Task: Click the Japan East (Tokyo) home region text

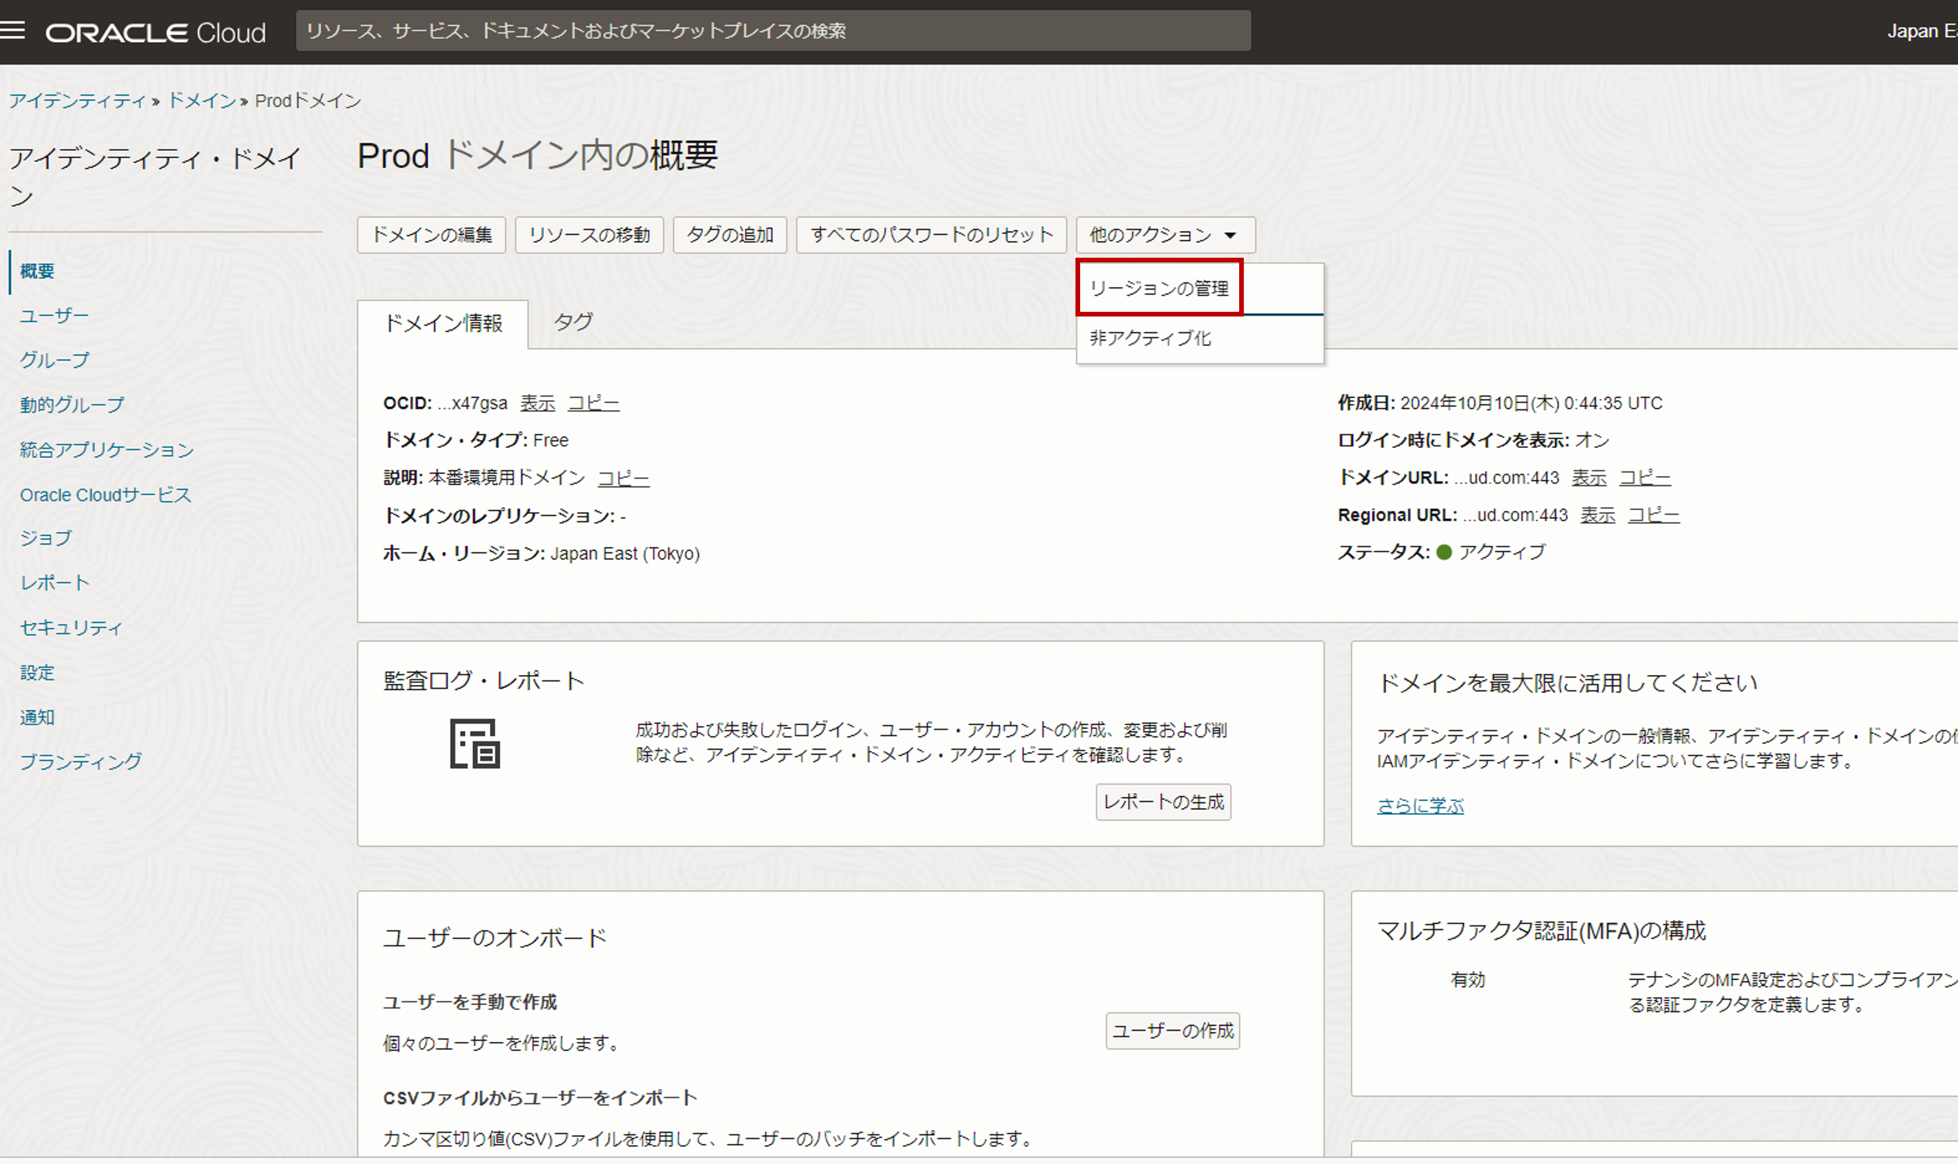Action: [x=624, y=554]
